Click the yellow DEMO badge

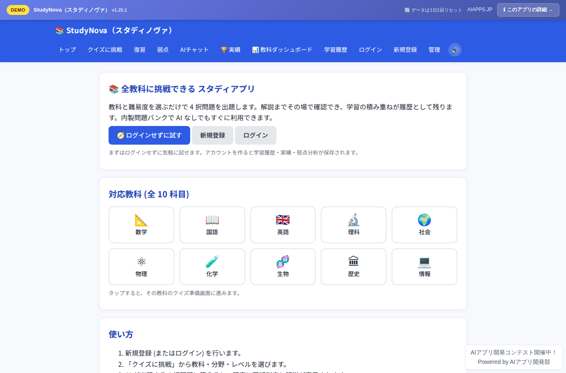point(18,10)
